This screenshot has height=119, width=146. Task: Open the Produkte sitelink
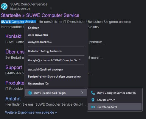click(15, 83)
